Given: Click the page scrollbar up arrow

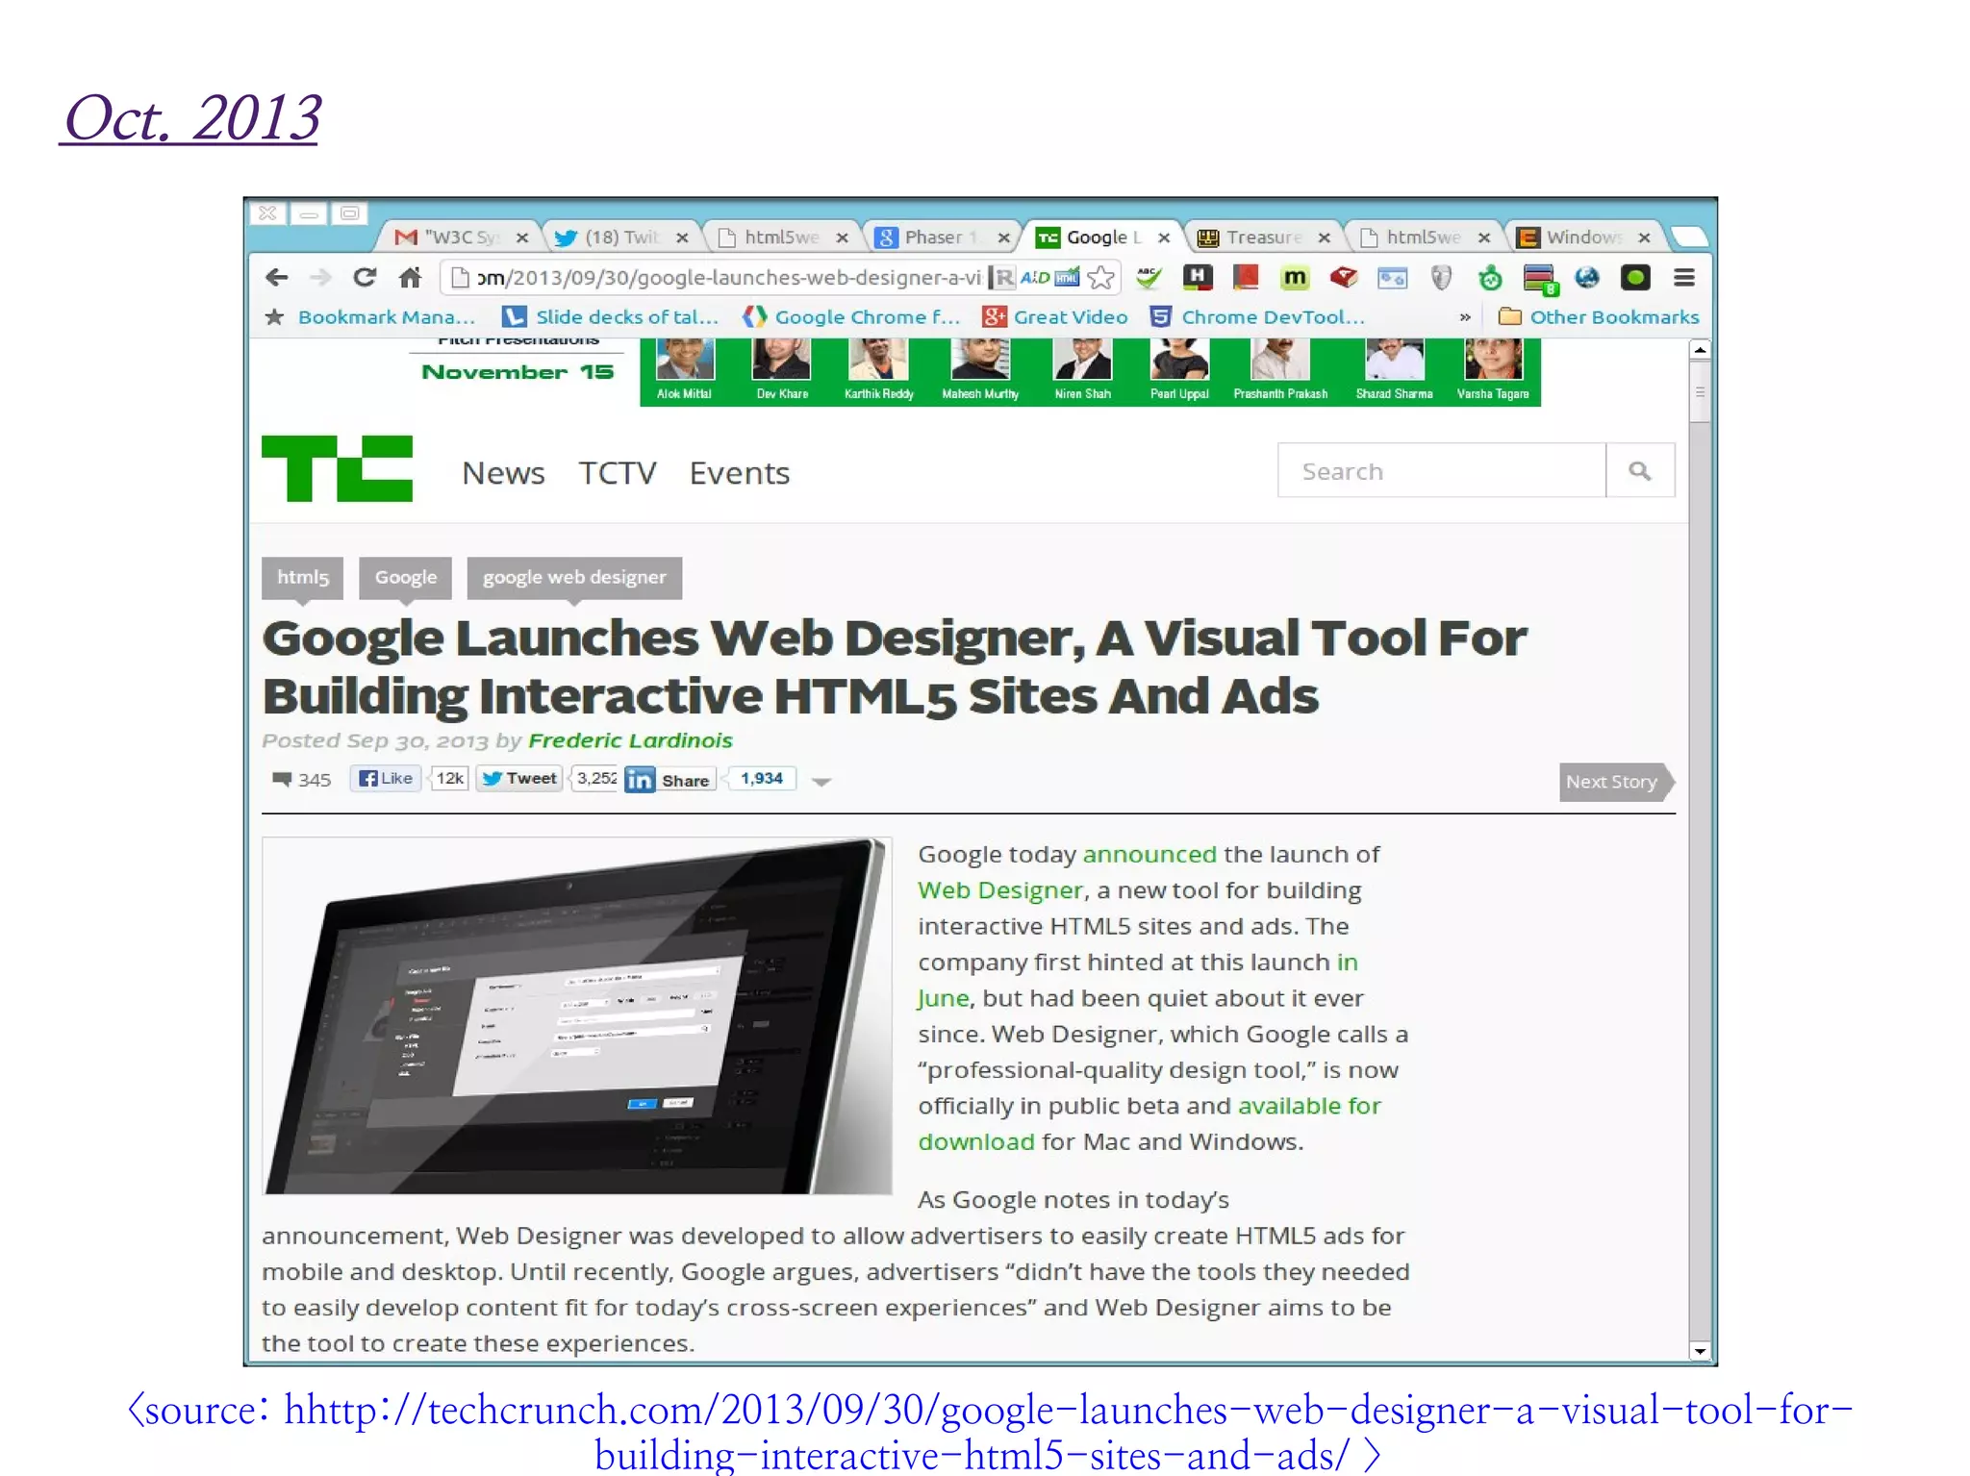Looking at the screenshot, I should [1700, 350].
